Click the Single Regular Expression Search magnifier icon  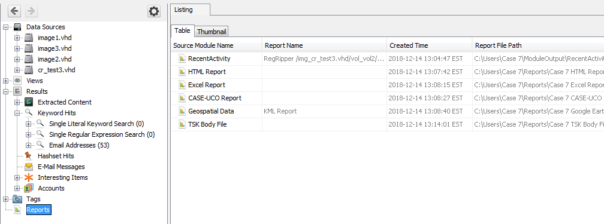click(x=41, y=134)
